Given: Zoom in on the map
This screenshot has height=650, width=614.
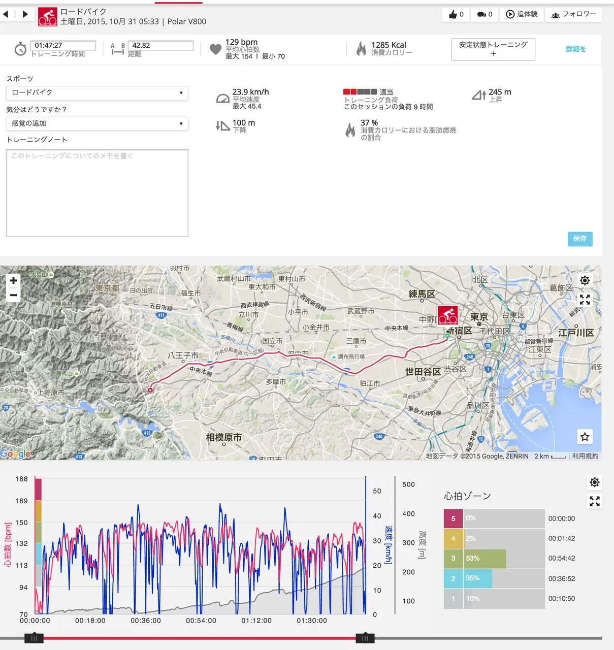Looking at the screenshot, I should (x=14, y=281).
